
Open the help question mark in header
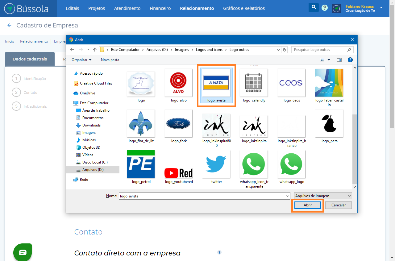click(x=324, y=8)
